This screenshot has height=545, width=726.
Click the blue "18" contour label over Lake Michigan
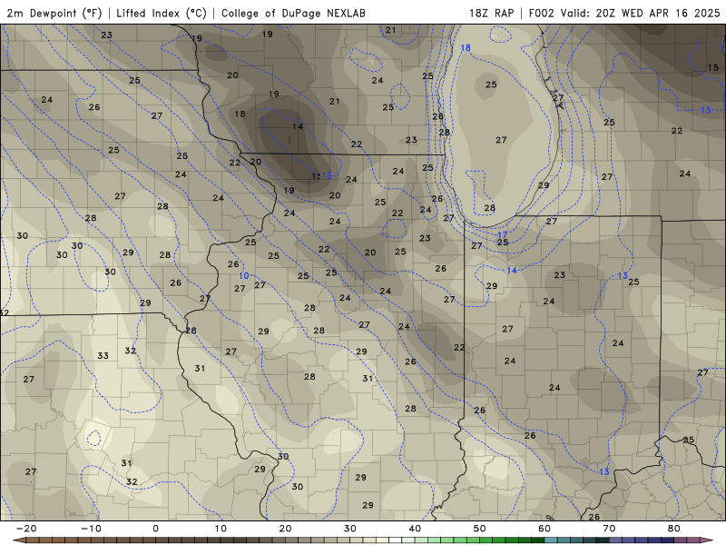(x=466, y=48)
